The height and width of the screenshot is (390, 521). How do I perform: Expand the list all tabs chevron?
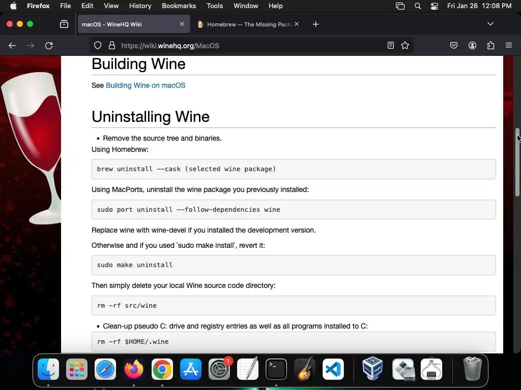490,24
